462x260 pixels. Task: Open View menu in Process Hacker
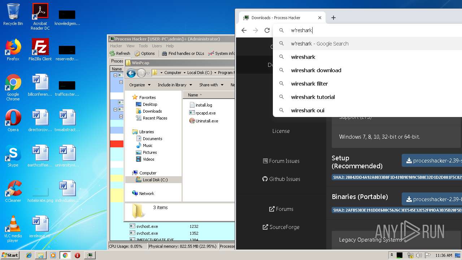coord(130,46)
